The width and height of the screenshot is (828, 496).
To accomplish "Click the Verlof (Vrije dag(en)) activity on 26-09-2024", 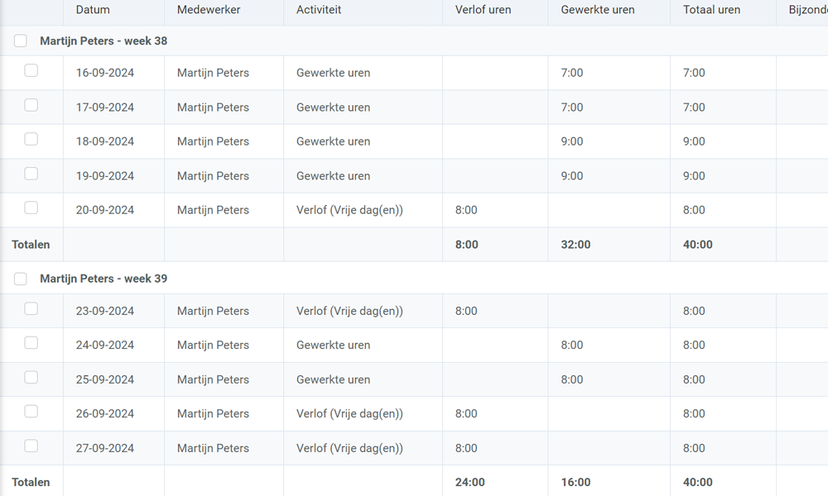I will (x=349, y=414).
